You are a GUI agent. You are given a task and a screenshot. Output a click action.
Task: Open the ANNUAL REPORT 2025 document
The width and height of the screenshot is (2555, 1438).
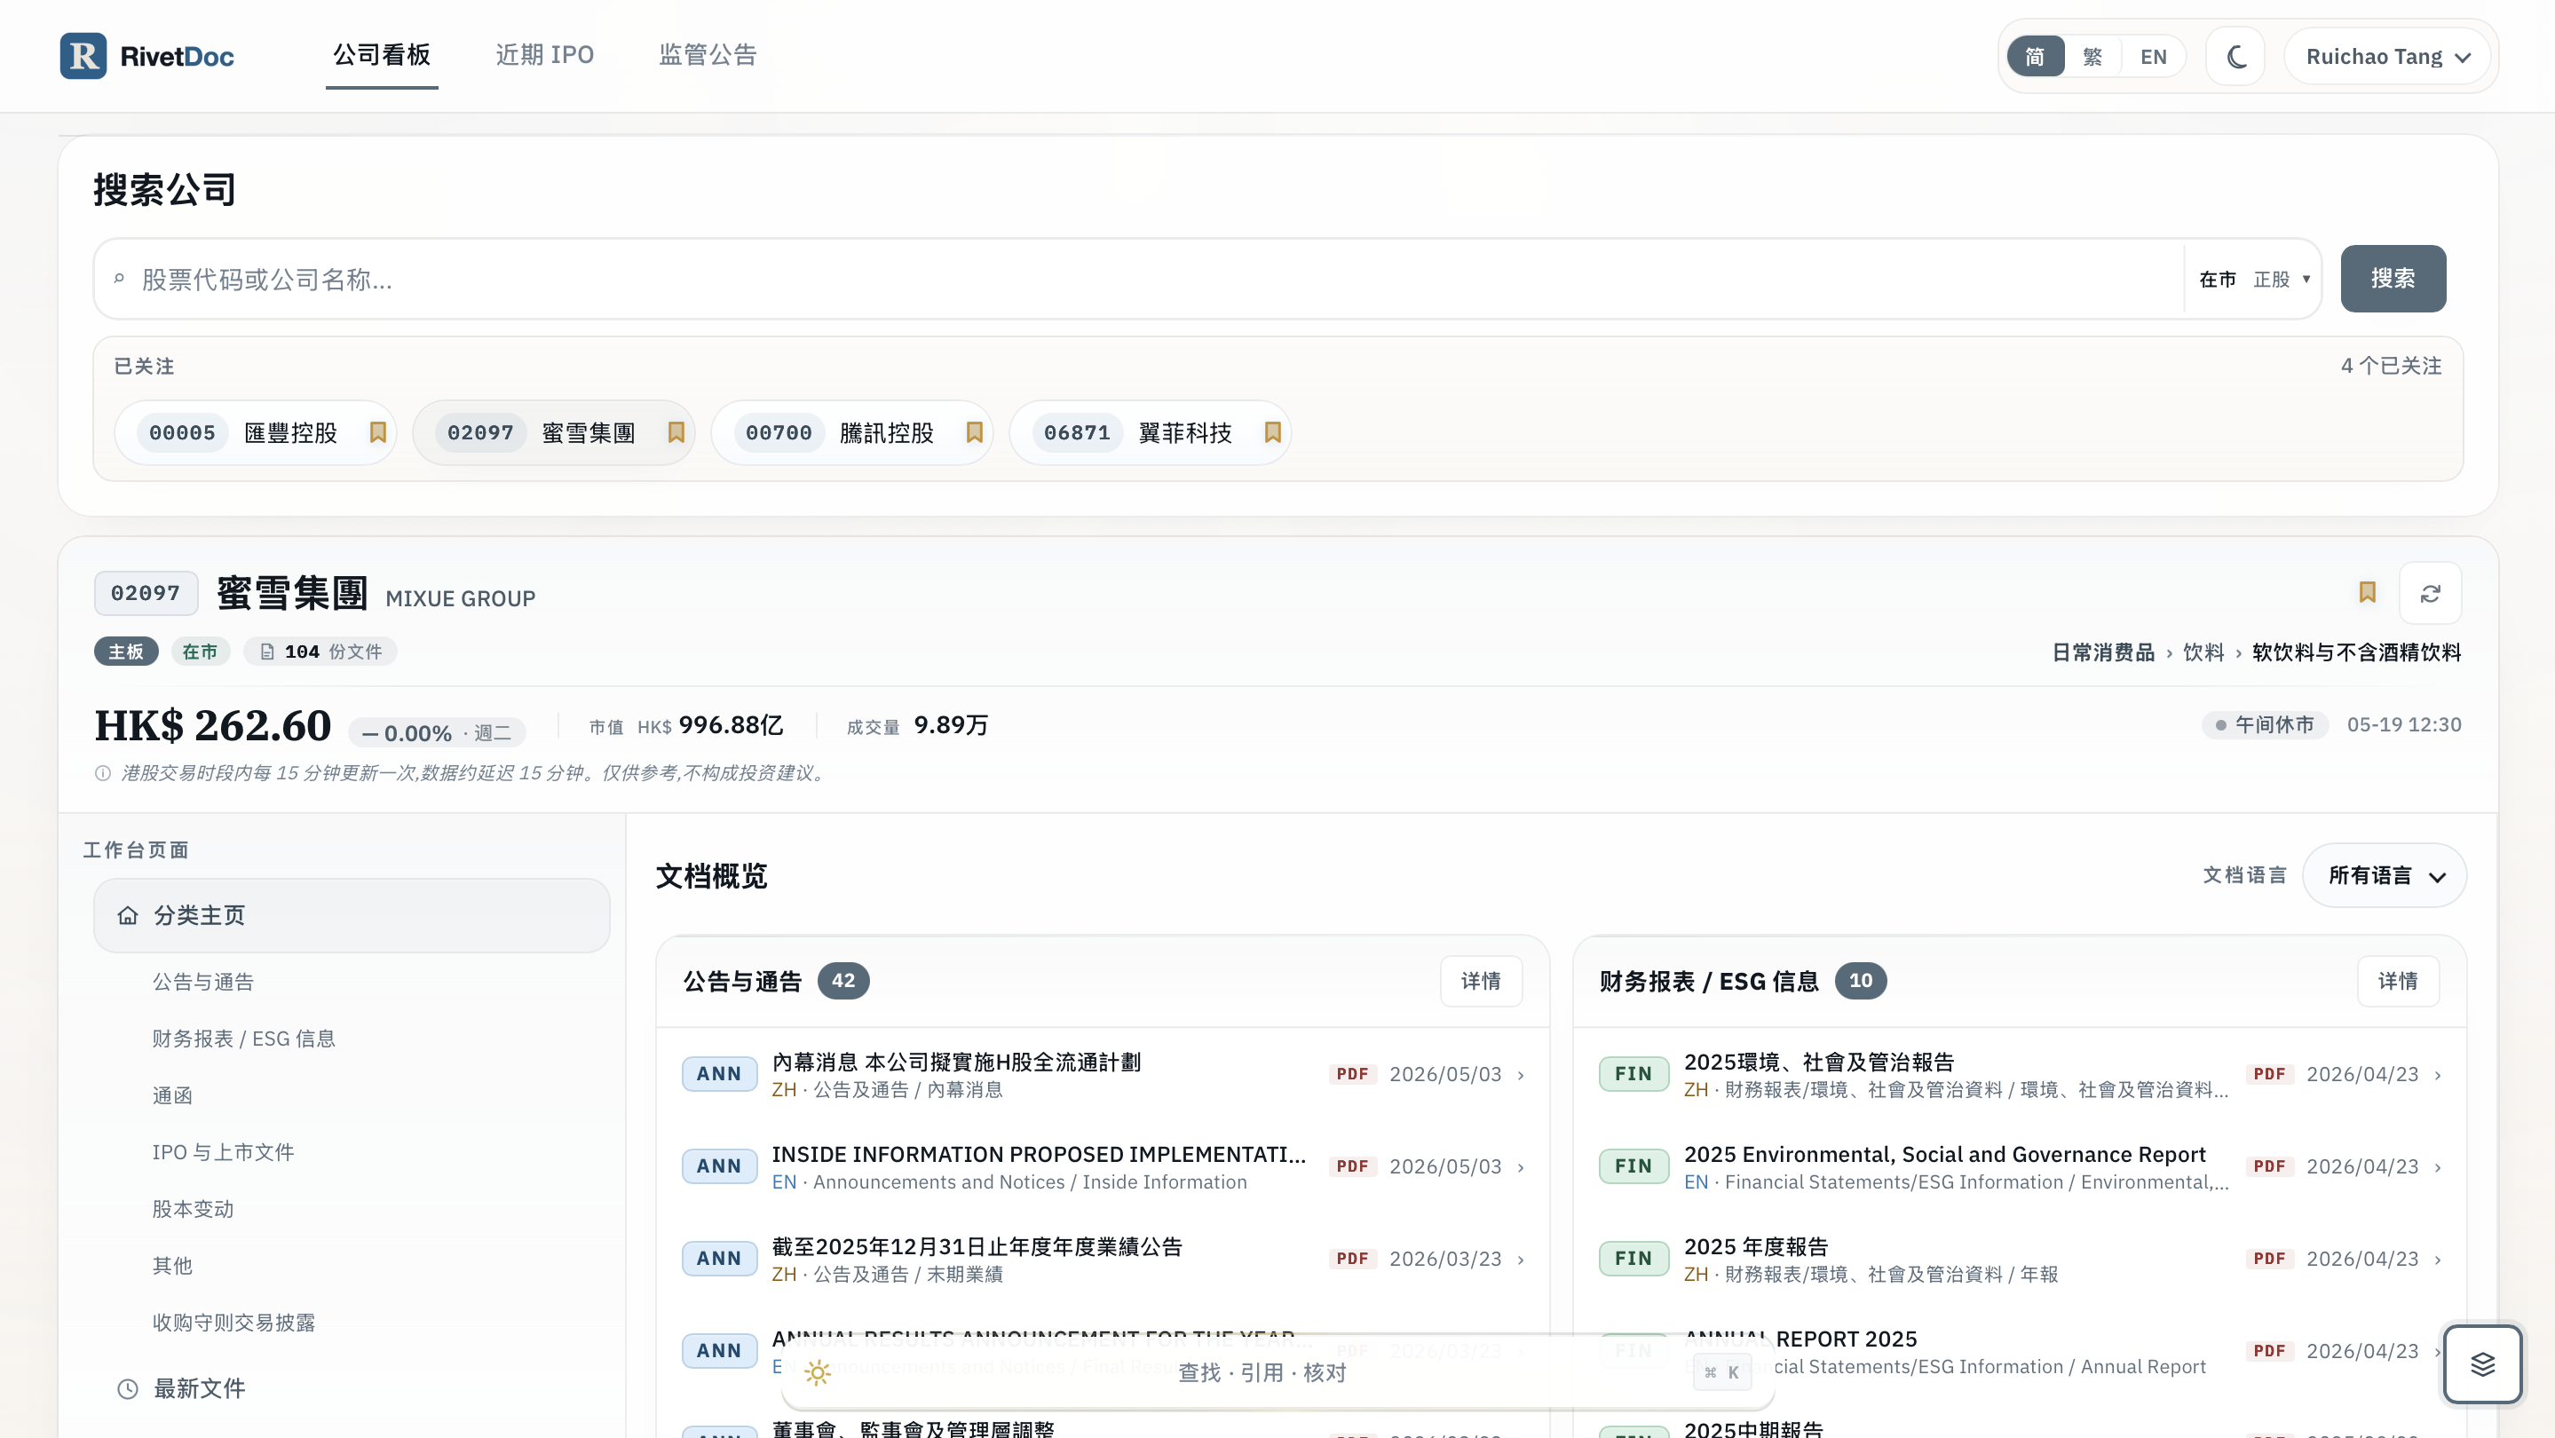click(x=1801, y=1339)
